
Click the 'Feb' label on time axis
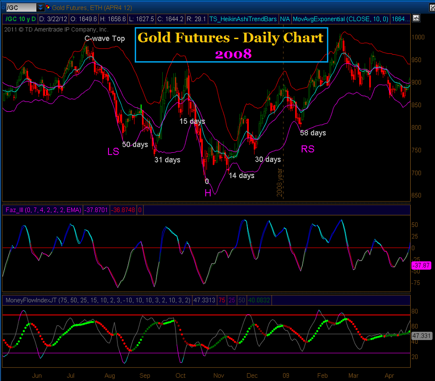point(322,375)
